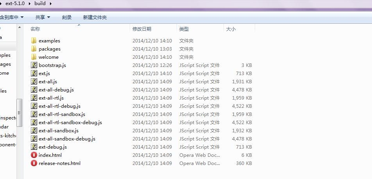Select the welcome folder icon

click(34, 57)
